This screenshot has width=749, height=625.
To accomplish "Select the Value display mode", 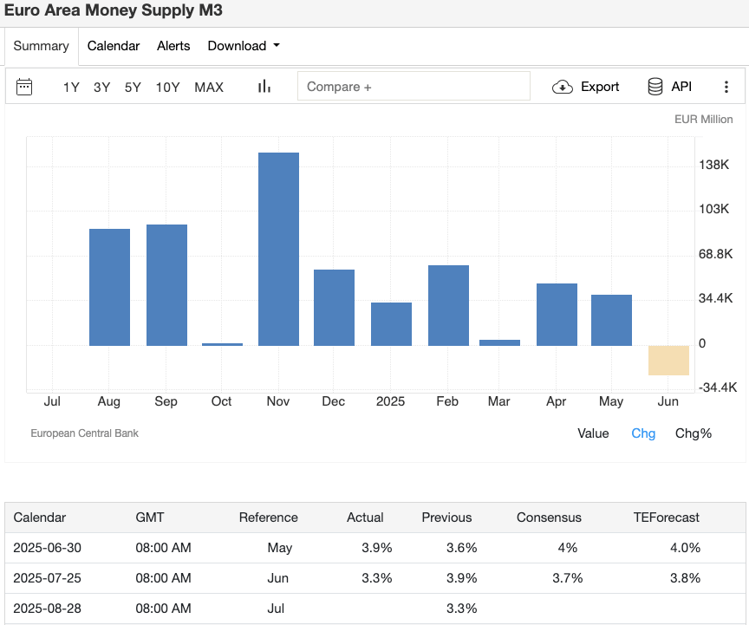I will coord(593,433).
